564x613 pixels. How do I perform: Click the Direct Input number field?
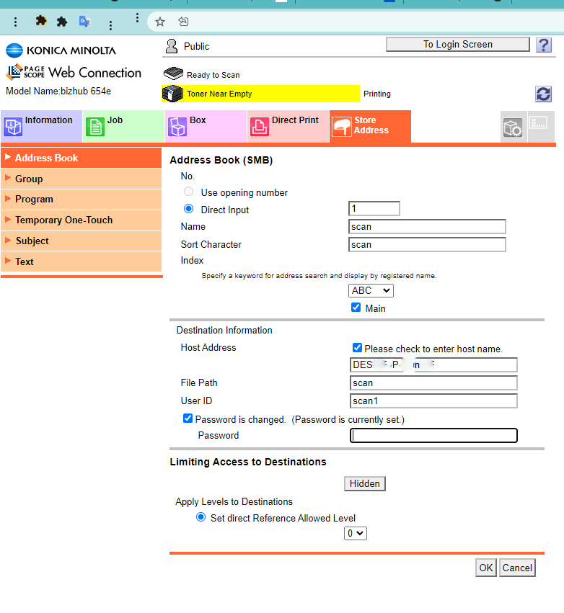click(x=374, y=208)
